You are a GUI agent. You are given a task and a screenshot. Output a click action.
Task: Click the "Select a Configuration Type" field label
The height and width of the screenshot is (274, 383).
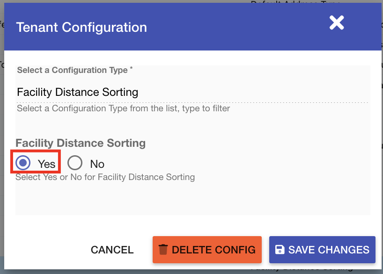coord(72,70)
